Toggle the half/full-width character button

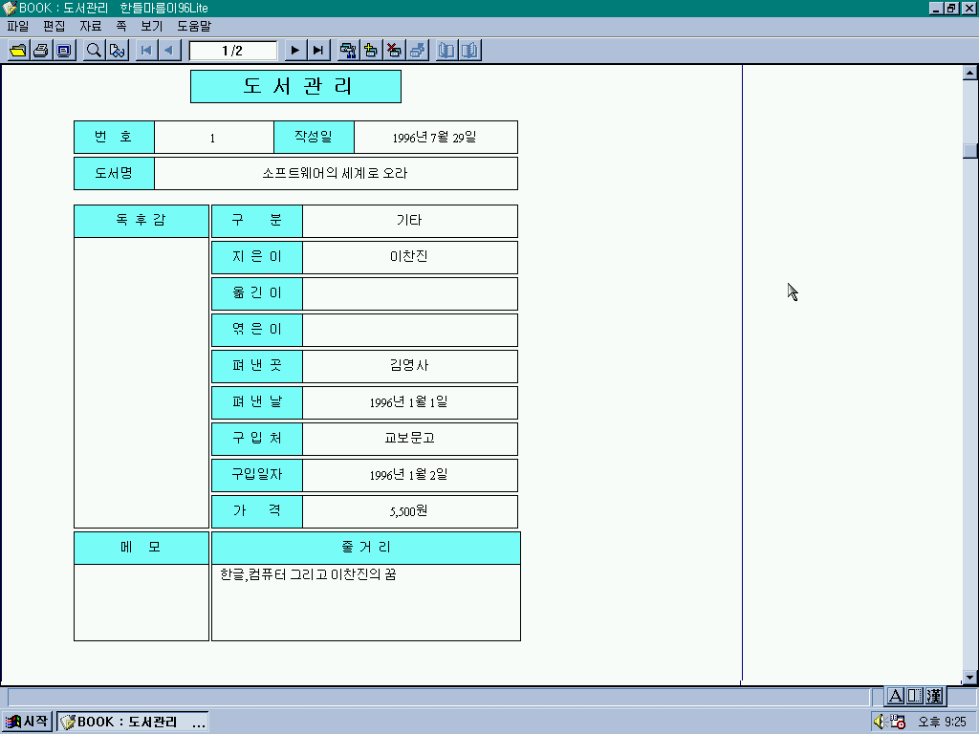tap(914, 696)
